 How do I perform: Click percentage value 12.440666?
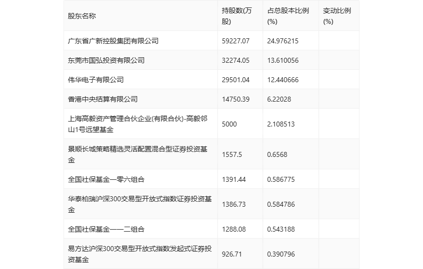pyautogui.click(x=283, y=80)
